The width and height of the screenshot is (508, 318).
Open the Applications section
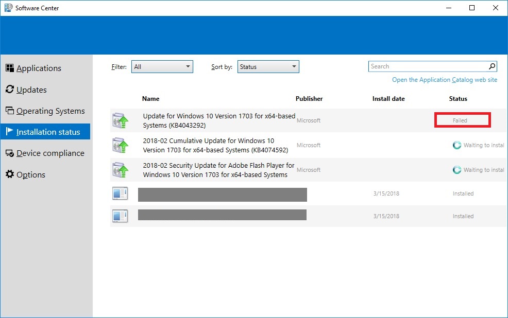(x=39, y=68)
